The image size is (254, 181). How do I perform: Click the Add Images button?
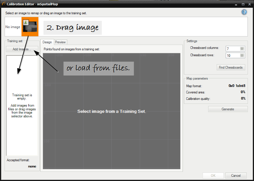pos(22,49)
